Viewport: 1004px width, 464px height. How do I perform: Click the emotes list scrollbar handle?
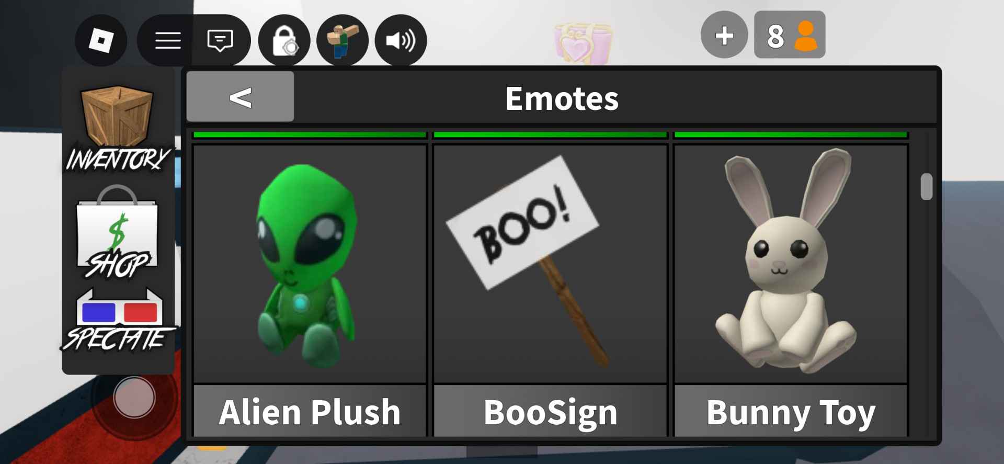(x=927, y=186)
